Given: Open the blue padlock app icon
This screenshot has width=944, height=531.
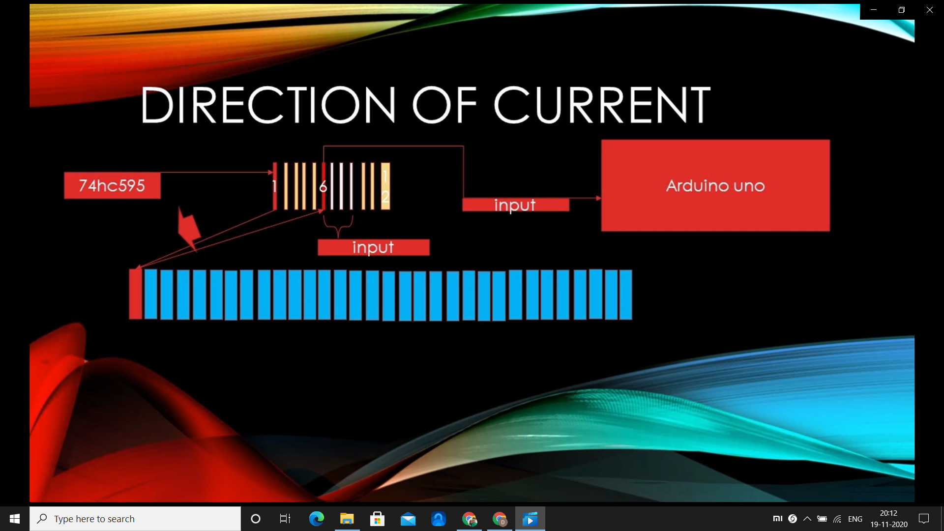Looking at the screenshot, I should pos(439,519).
